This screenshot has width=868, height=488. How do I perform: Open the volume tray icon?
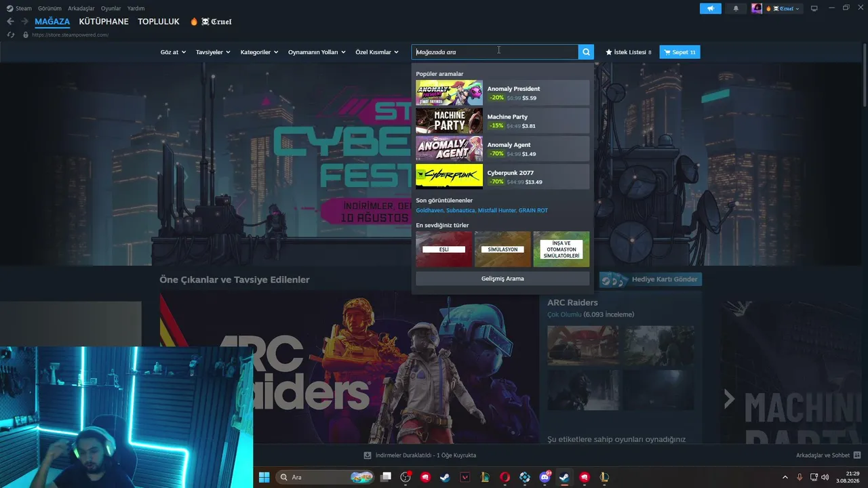point(825,477)
